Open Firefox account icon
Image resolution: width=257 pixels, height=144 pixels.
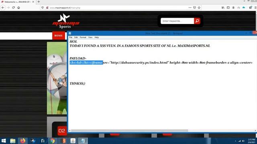pos(233,8)
